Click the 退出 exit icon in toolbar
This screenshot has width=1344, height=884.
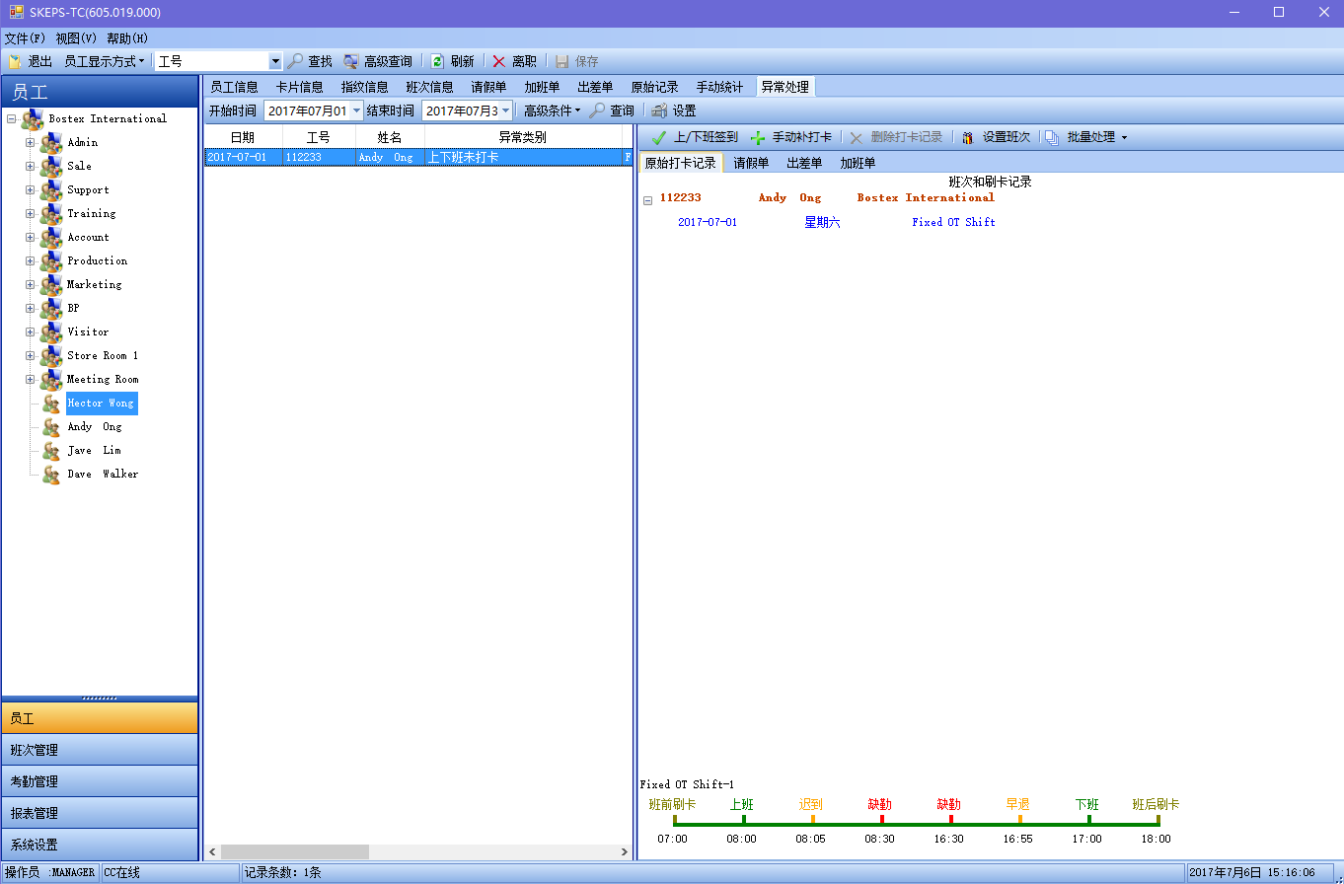pyautogui.click(x=15, y=61)
